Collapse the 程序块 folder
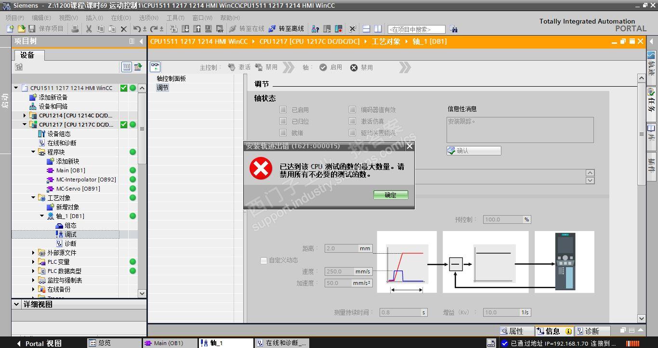Screen dimensions: 658x348 tap(33, 152)
